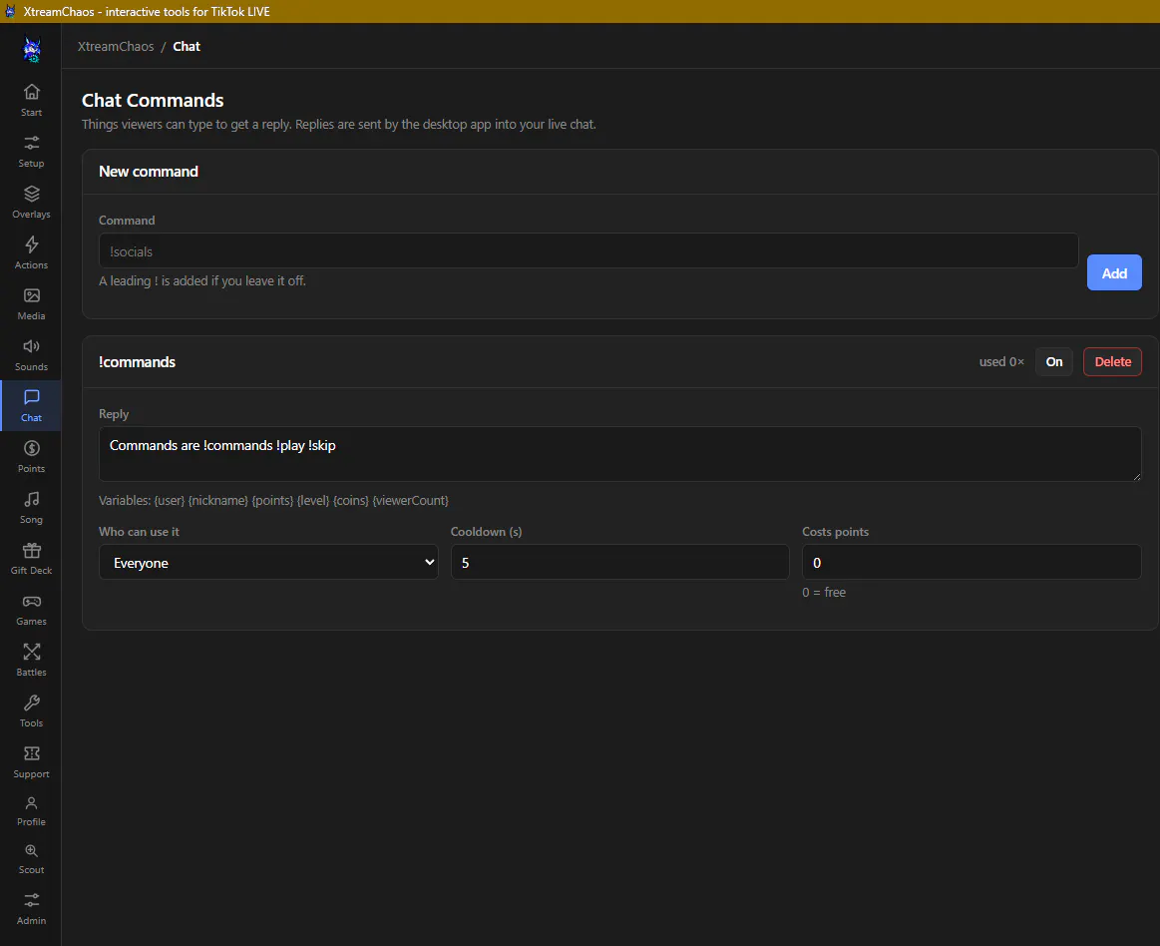The height and width of the screenshot is (946, 1160).
Task: Click the 'used 0×' counter text
Action: [x=1001, y=362]
